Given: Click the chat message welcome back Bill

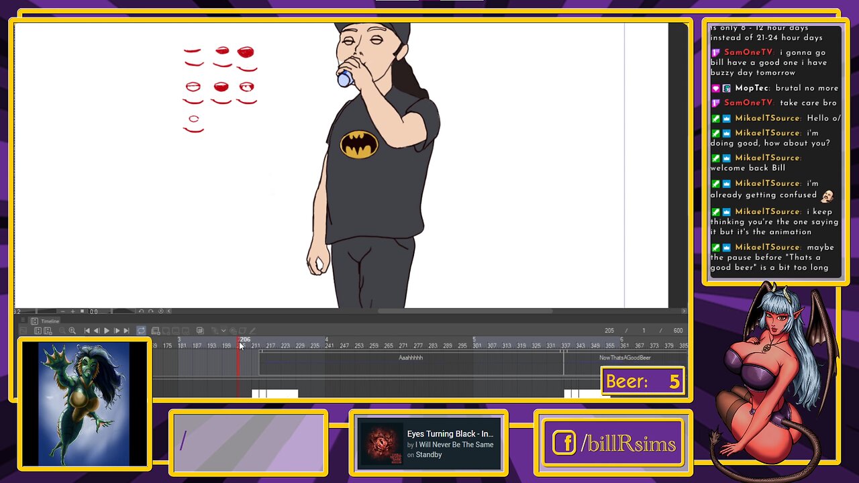Looking at the screenshot, I should pyautogui.click(x=748, y=168).
